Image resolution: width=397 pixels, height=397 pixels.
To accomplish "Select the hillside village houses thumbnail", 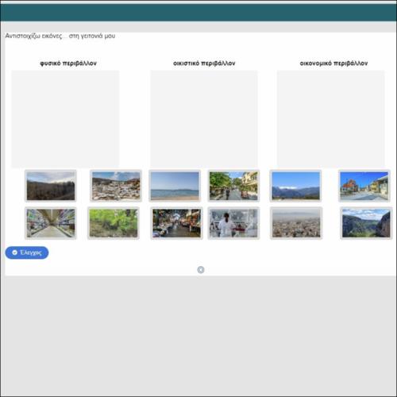I will tap(116, 186).
